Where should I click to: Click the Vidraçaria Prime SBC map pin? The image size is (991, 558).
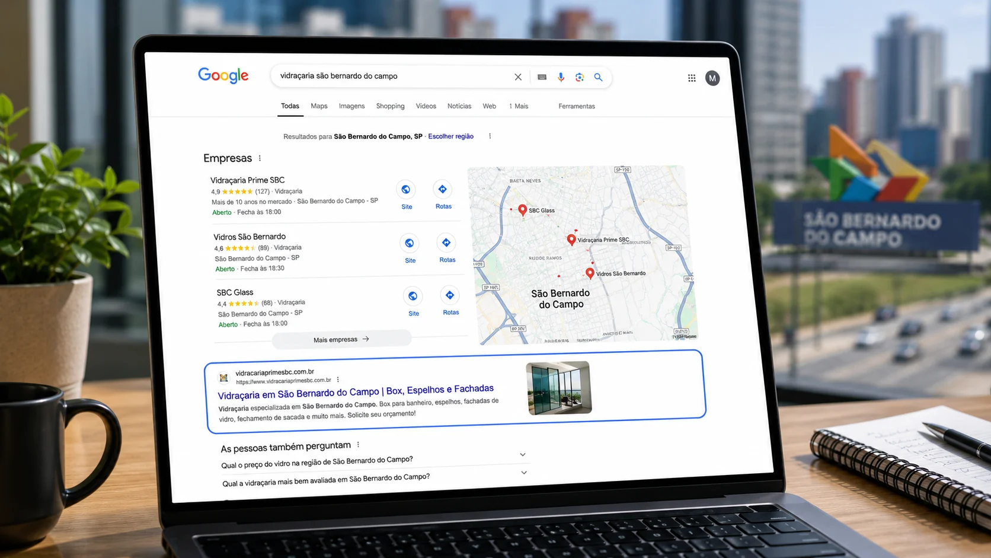point(571,240)
